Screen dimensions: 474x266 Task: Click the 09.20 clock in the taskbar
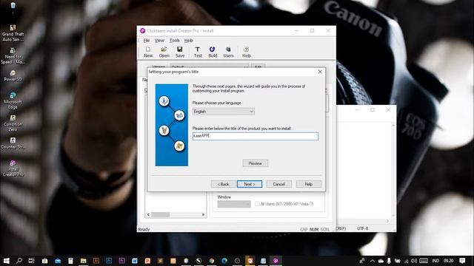pyautogui.click(x=449, y=261)
